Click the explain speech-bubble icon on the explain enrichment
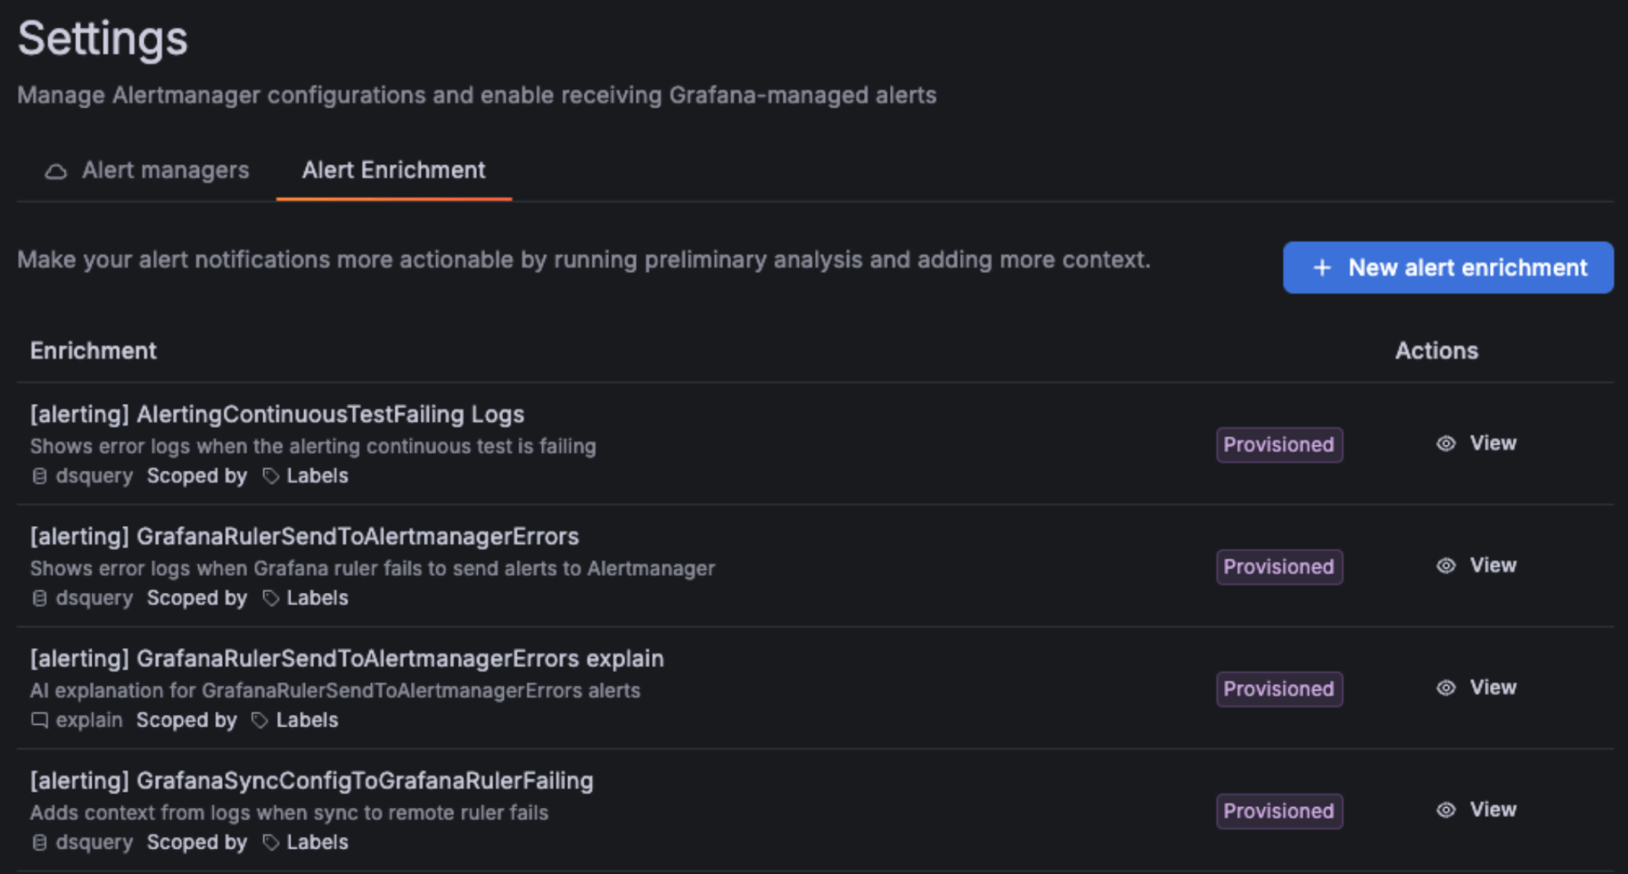Screen dimensions: 1628x874 pos(39,720)
